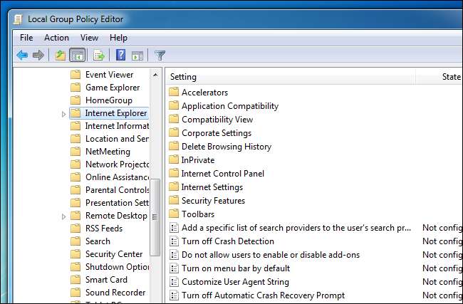Click the Setting column header
463x304 pixels.
[285, 77]
